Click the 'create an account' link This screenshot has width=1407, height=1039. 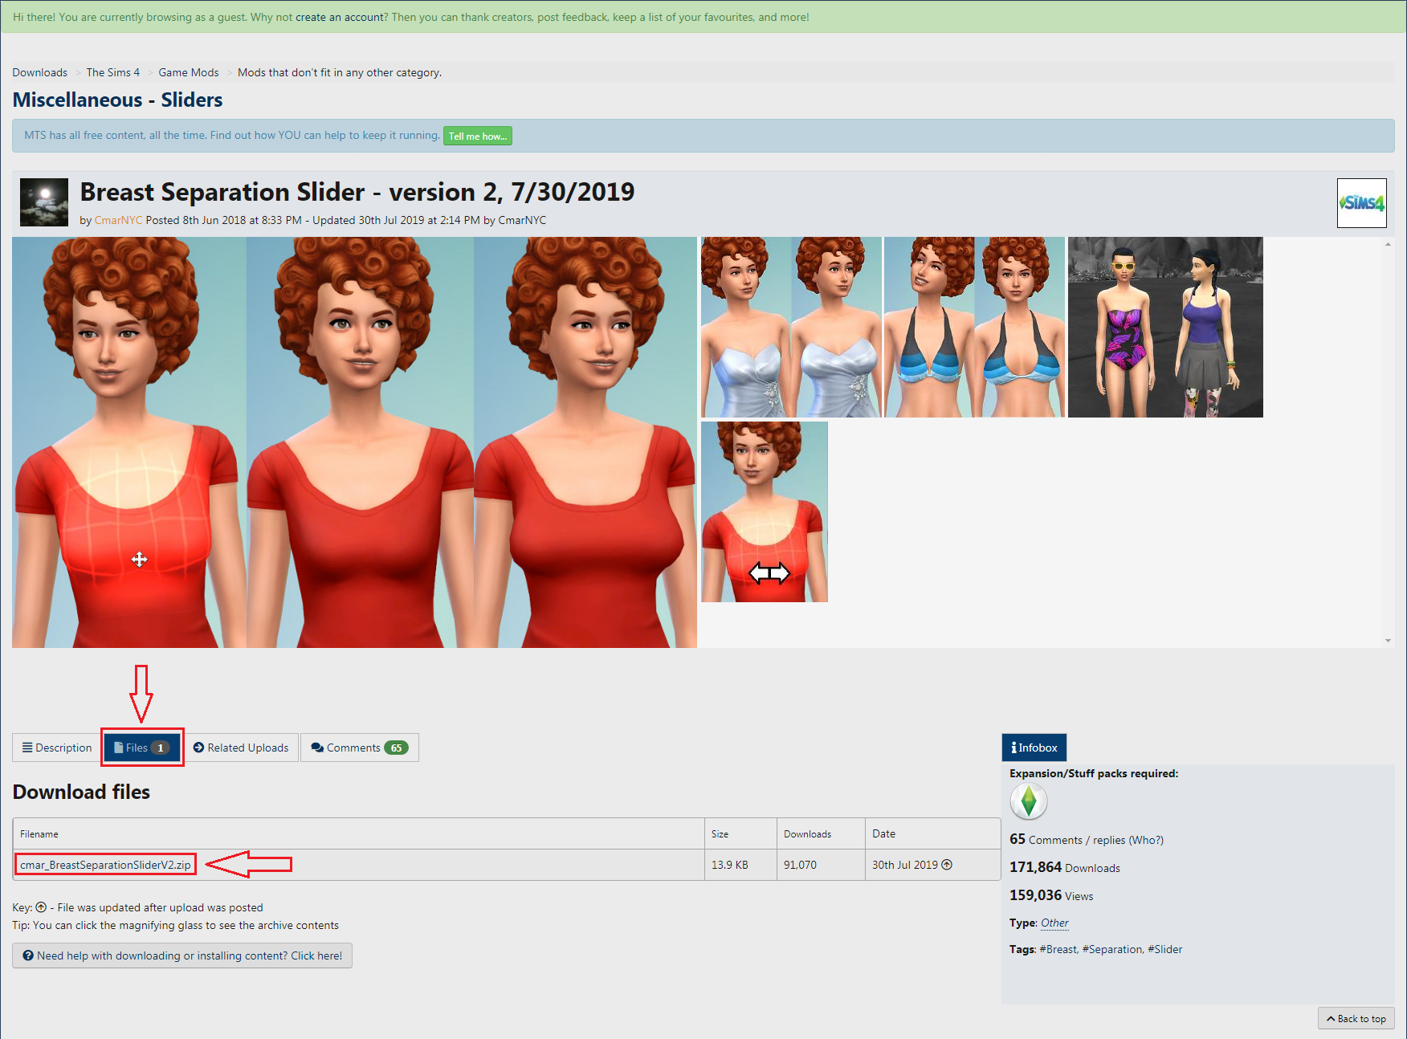pyautogui.click(x=341, y=17)
